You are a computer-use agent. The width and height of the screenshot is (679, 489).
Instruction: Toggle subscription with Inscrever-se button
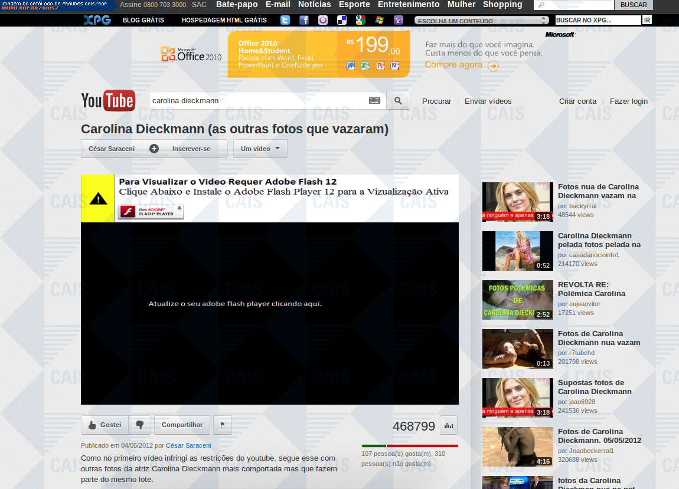tap(185, 149)
